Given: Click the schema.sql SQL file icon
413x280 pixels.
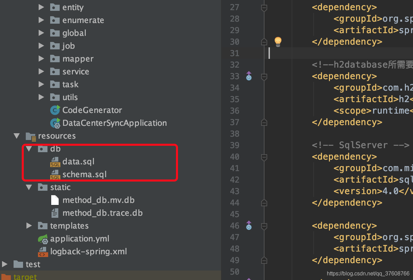Looking at the screenshot, I should click(x=55, y=175).
